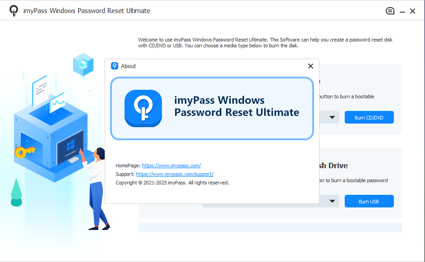Click the 'sh Drive' partial heading
The height and width of the screenshot is (262, 425).
pyautogui.click(x=333, y=165)
